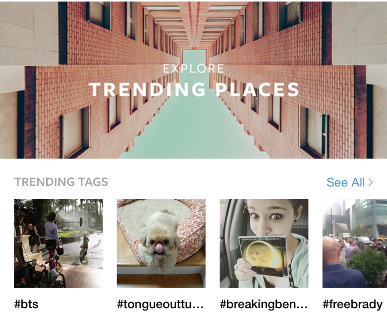Select the #tongueouttu... hashtag label
387x320 pixels.
click(x=160, y=304)
